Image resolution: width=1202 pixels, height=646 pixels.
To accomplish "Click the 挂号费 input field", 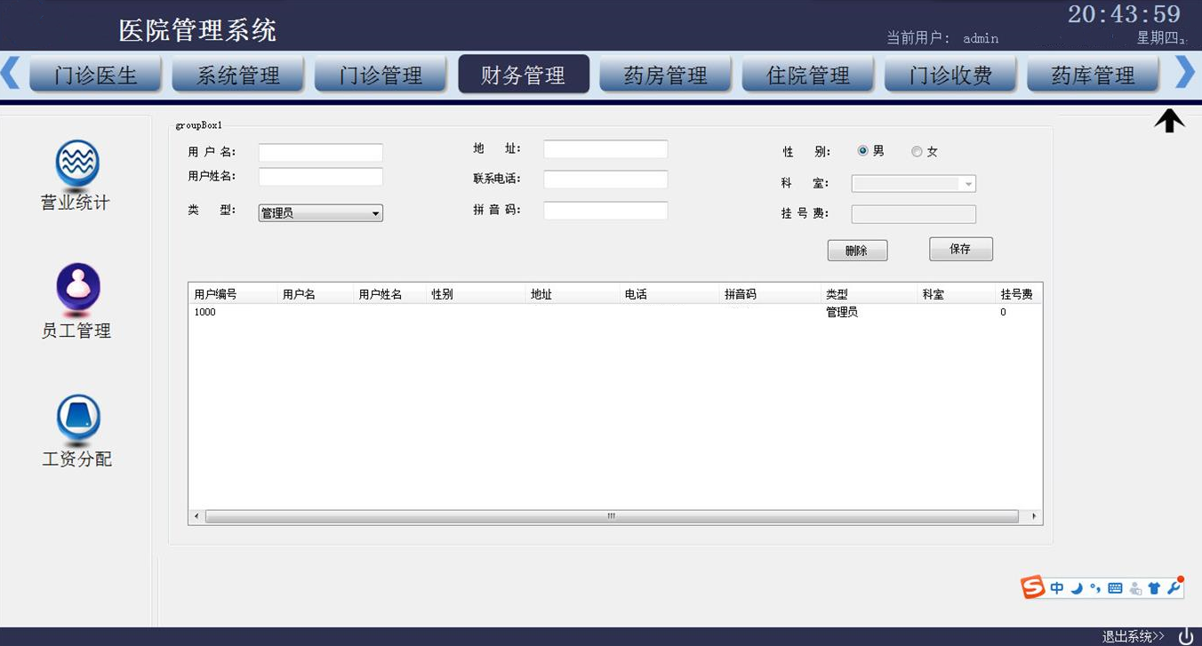I will point(914,214).
